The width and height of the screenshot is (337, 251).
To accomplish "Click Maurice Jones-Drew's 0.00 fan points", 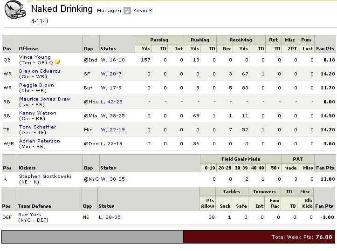I will pyautogui.click(x=329, y=102).
